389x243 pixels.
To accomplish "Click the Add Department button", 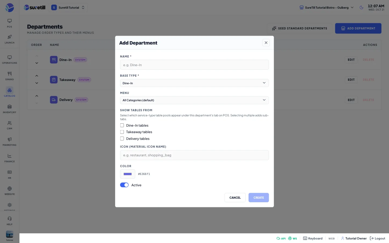I will coord(358,28).
